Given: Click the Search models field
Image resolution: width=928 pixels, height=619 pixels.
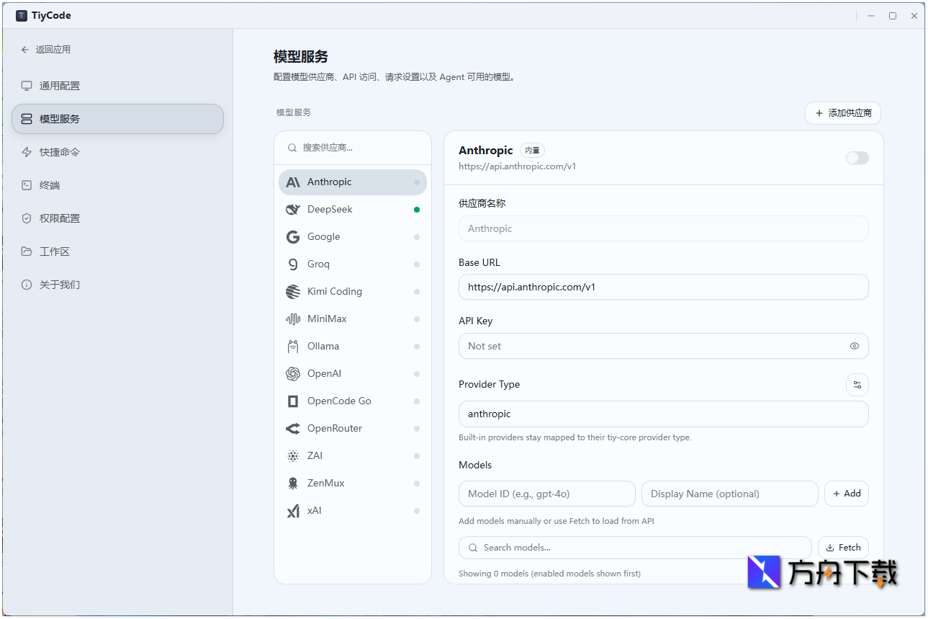Looking at the screenshot, I should (635, 548).
